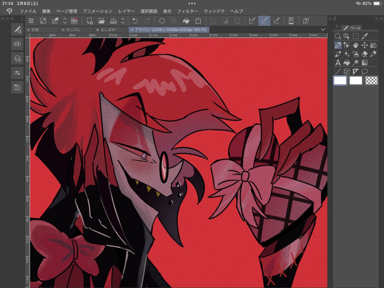Create new canvas with New icon
Viewport: 384px width, 288px height.
point(90,21)
